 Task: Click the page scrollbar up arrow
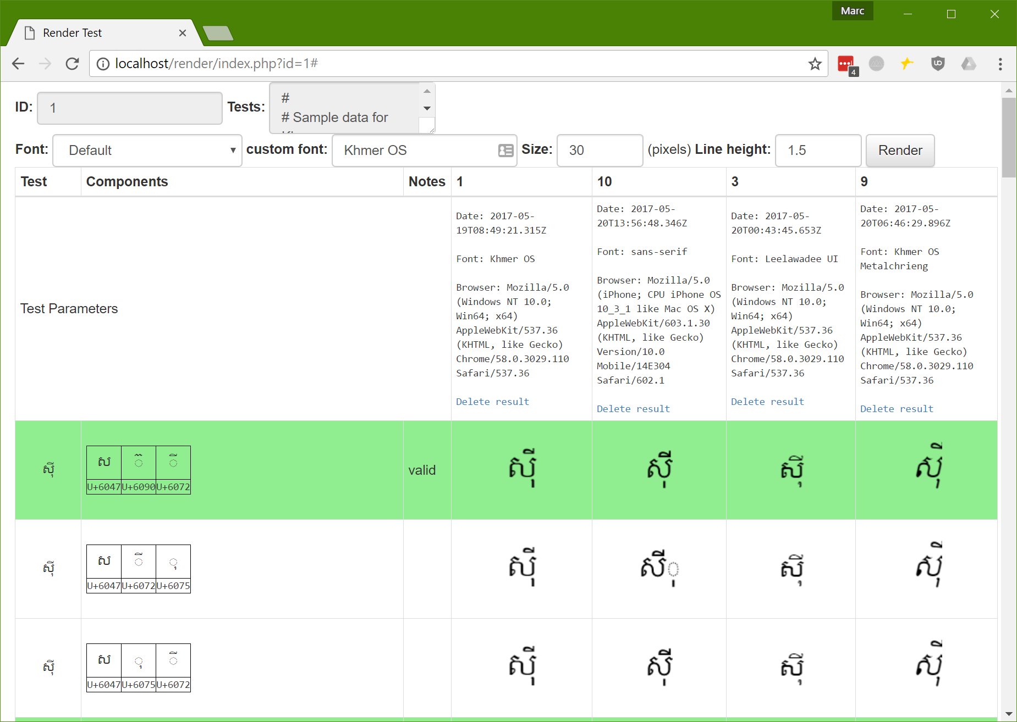click(1009, 90)
